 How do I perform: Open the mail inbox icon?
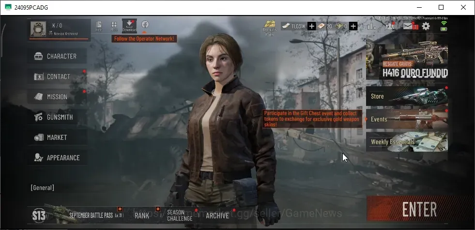pyautogui.click(x=408, y=26)
